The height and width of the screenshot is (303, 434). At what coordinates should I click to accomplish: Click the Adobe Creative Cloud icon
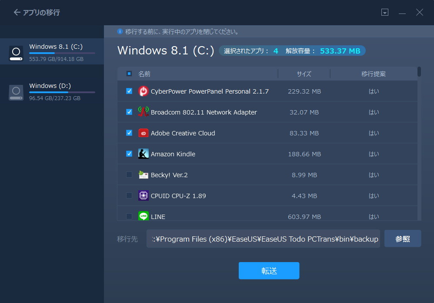pos(144,133)
